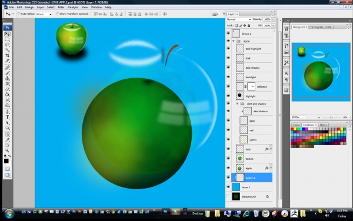Select the Paint Bucket tool

coord(8,95)
